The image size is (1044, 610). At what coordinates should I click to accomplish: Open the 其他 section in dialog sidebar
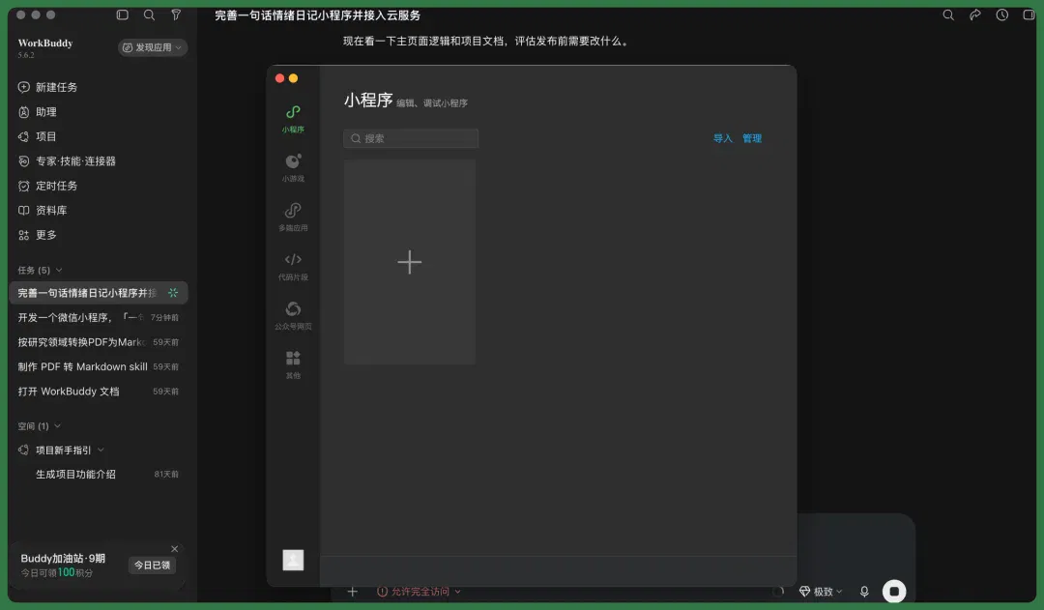(x=293, y=364)
